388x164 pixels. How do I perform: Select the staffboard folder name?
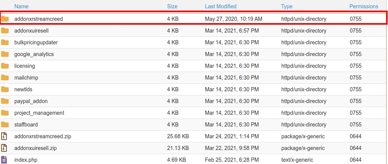coord(26,125)
